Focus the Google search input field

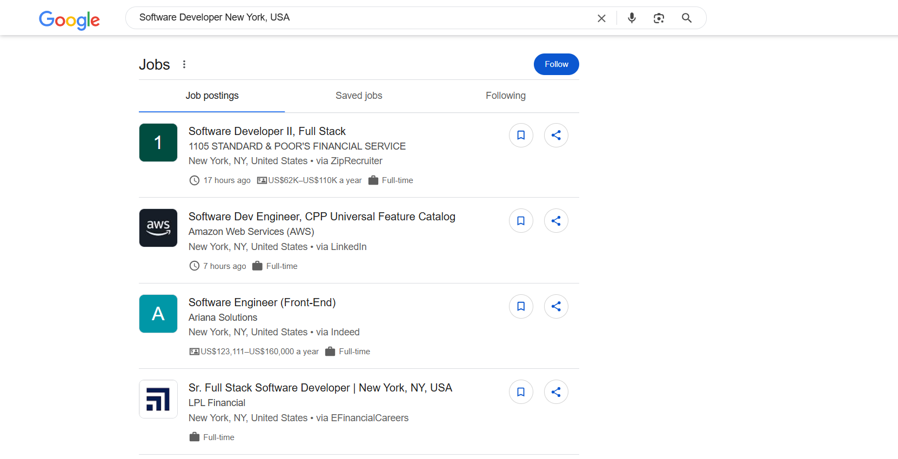pos(357,18)
